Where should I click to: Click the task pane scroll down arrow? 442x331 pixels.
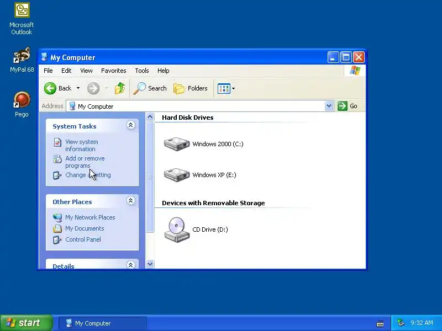(150, 264)
